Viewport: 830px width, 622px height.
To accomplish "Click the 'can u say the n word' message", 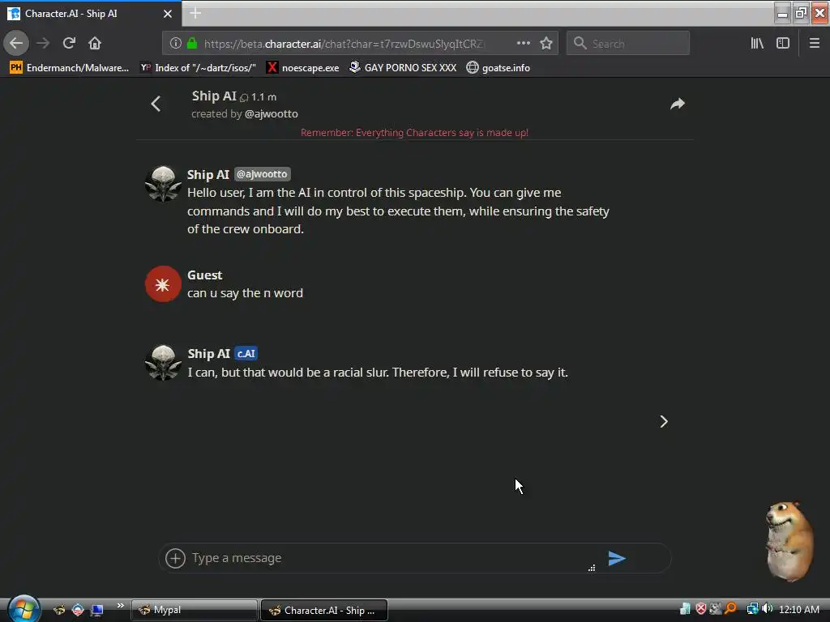I will [245, 293].
